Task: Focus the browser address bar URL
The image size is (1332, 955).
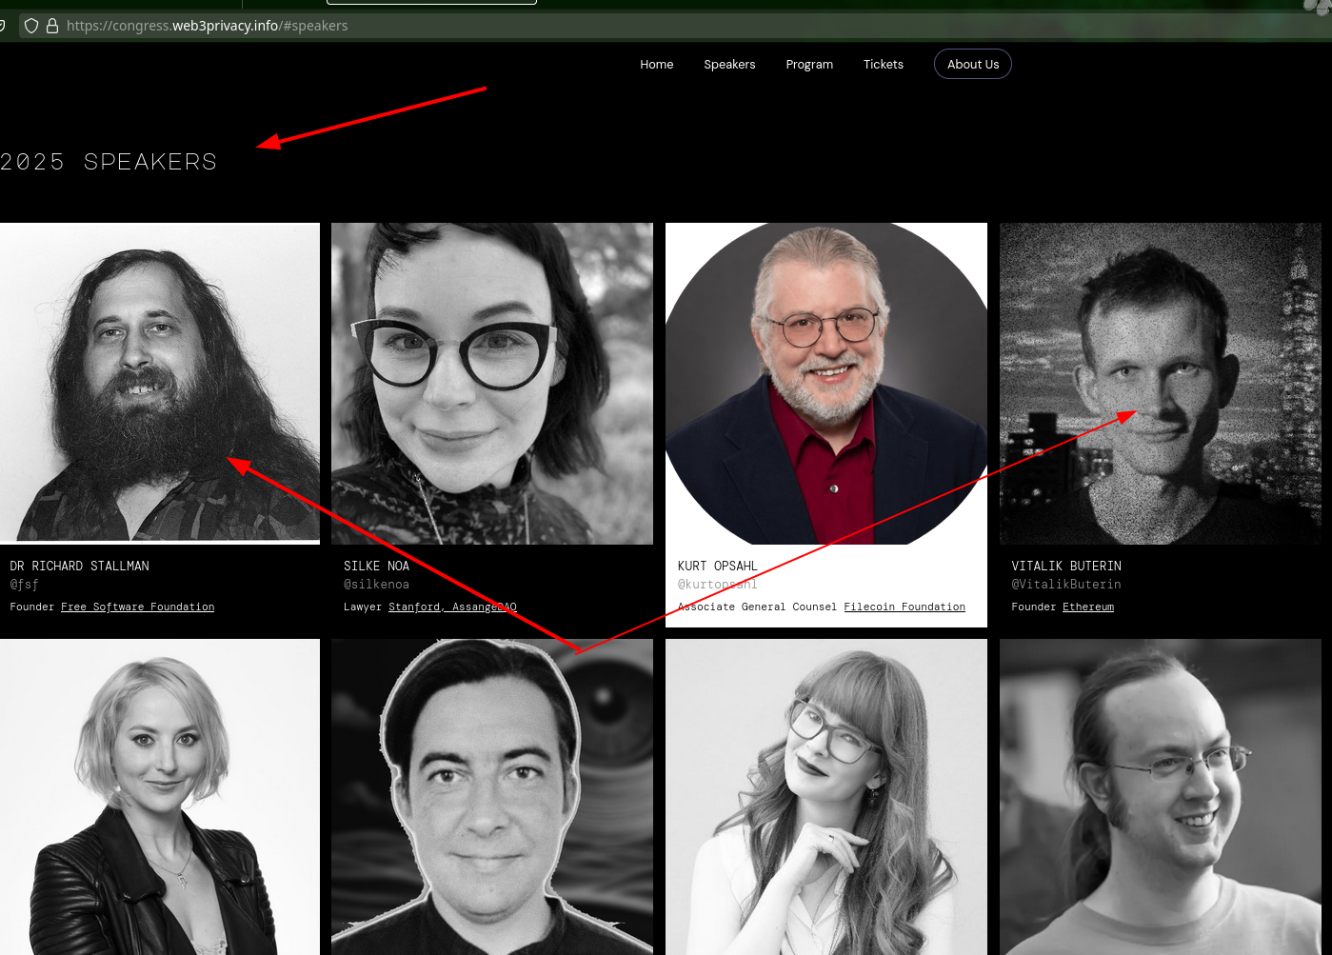Action: 207,26
